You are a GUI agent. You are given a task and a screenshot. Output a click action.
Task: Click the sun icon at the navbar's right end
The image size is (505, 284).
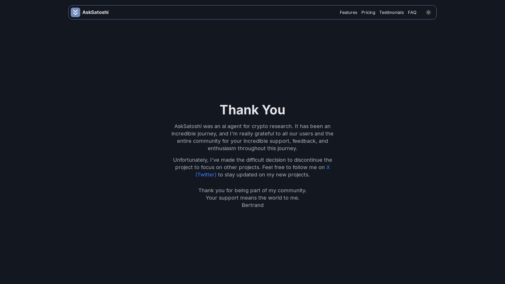pos(428,12)
